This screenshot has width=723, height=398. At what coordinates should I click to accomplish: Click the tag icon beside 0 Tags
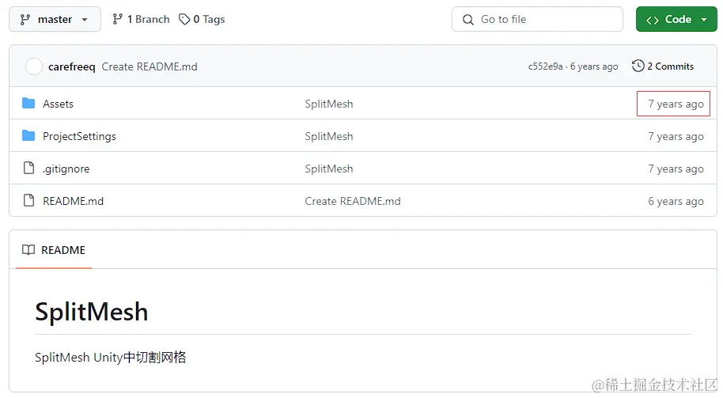pos(184,19)
